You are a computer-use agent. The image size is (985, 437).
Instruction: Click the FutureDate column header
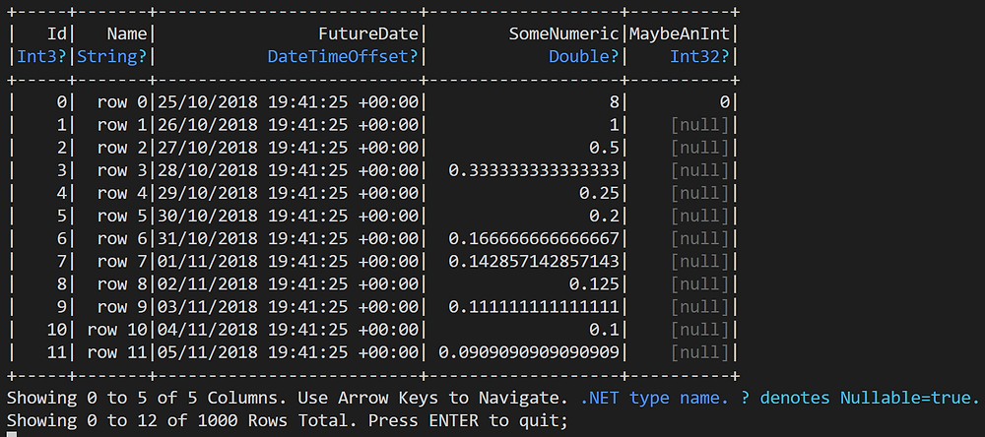tap(368, 33)
